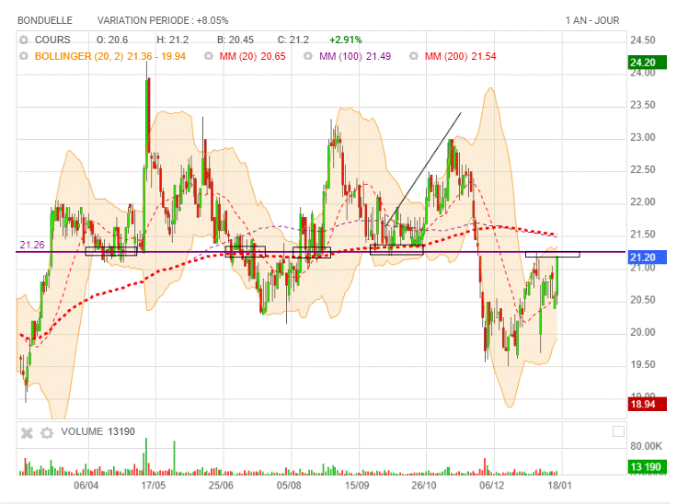677x504 pixels.
Task: Click the +2.91% daily change value
Action: (x=346, y=40)
